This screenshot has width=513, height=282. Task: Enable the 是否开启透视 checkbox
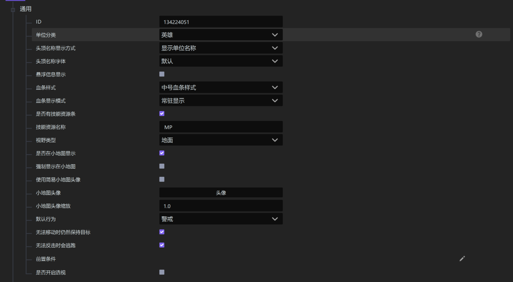click(x=162, y=272)
